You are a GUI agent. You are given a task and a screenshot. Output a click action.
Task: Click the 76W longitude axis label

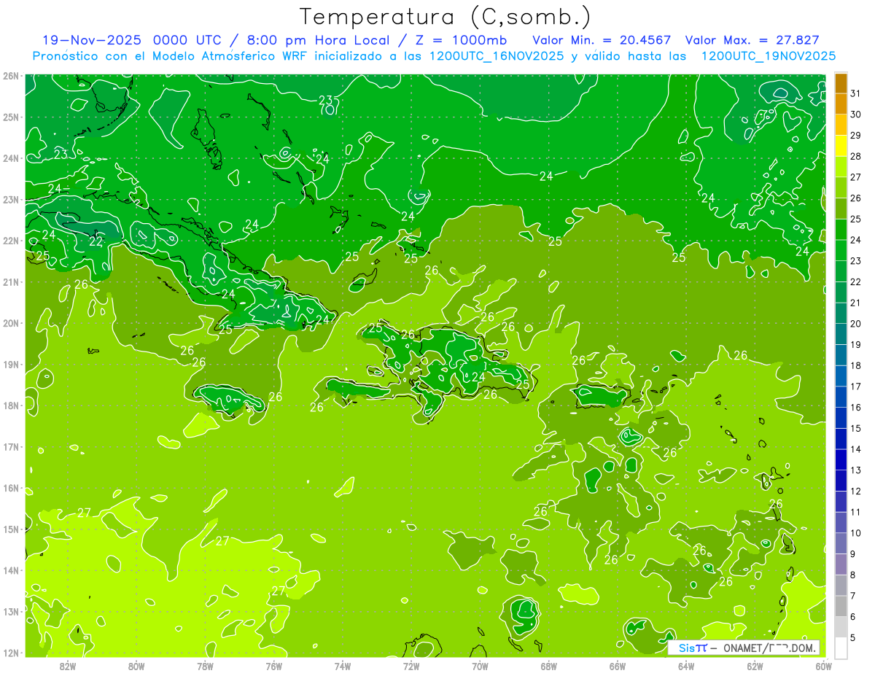pyautogui.click(x=273, y=666)
